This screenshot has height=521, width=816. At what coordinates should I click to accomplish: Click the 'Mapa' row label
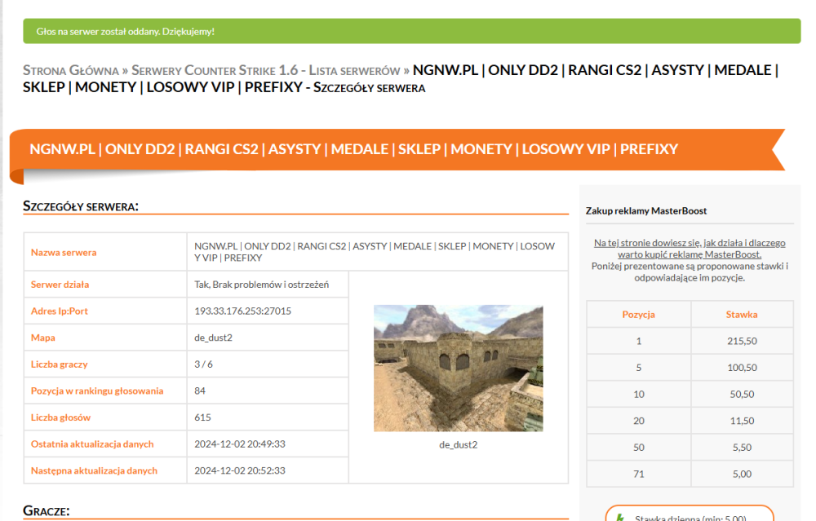pyautogui.click(x=42, y=338)
